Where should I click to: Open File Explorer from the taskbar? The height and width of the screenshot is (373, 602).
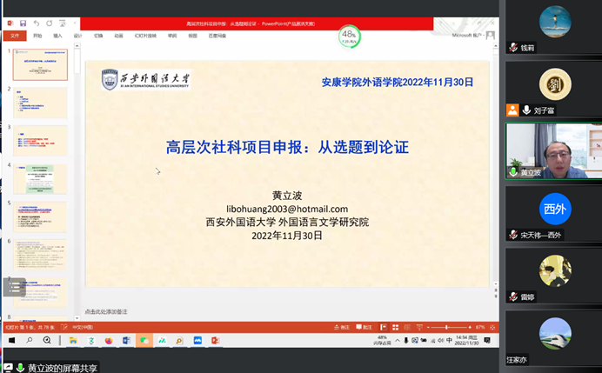(x=73, y=341)
